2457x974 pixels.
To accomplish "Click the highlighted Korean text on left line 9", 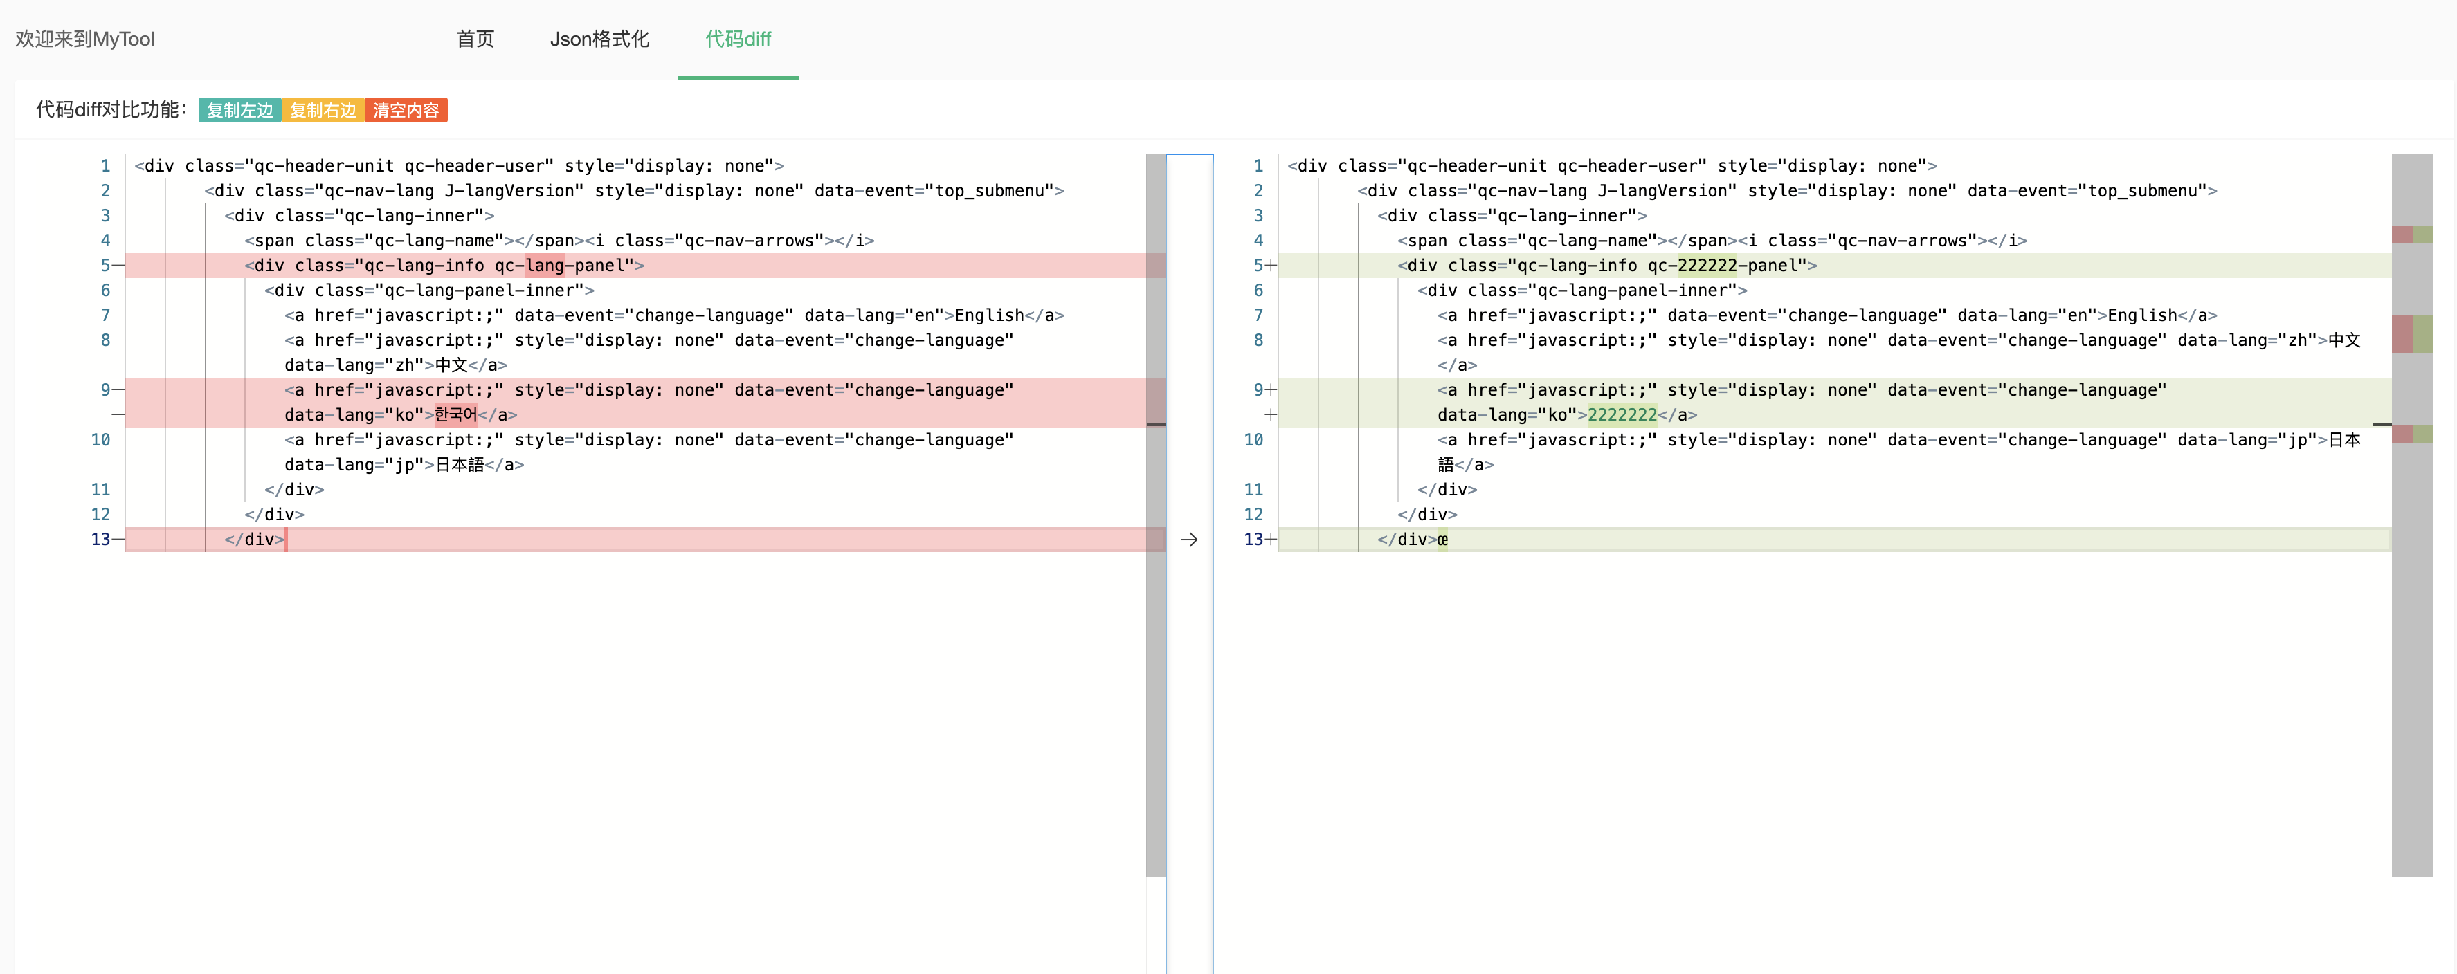I will (455, 414).
